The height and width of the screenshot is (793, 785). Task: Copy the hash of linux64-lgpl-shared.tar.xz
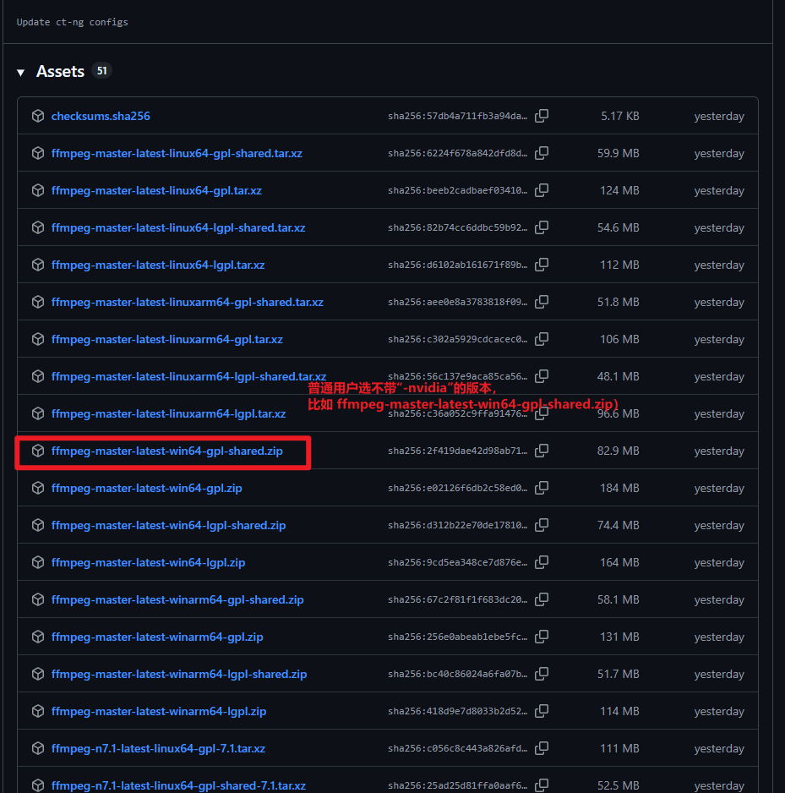[x=542, y=227]
